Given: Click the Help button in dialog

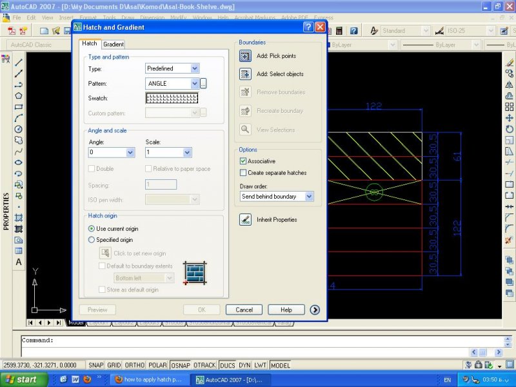Looking at the screenshot, I should click(x=286, y=310).
